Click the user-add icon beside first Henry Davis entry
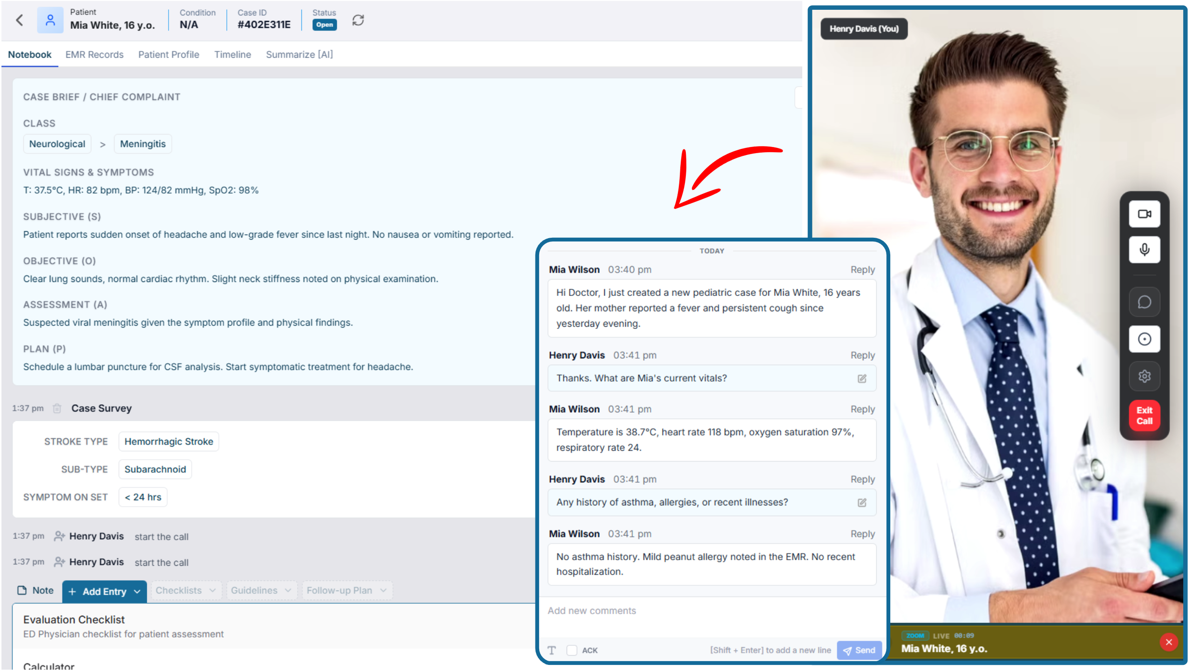1192x670 pixels. (x=59, y=536)
